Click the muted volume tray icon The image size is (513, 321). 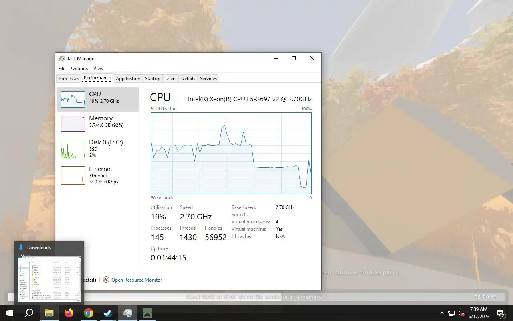pos(461,313)
